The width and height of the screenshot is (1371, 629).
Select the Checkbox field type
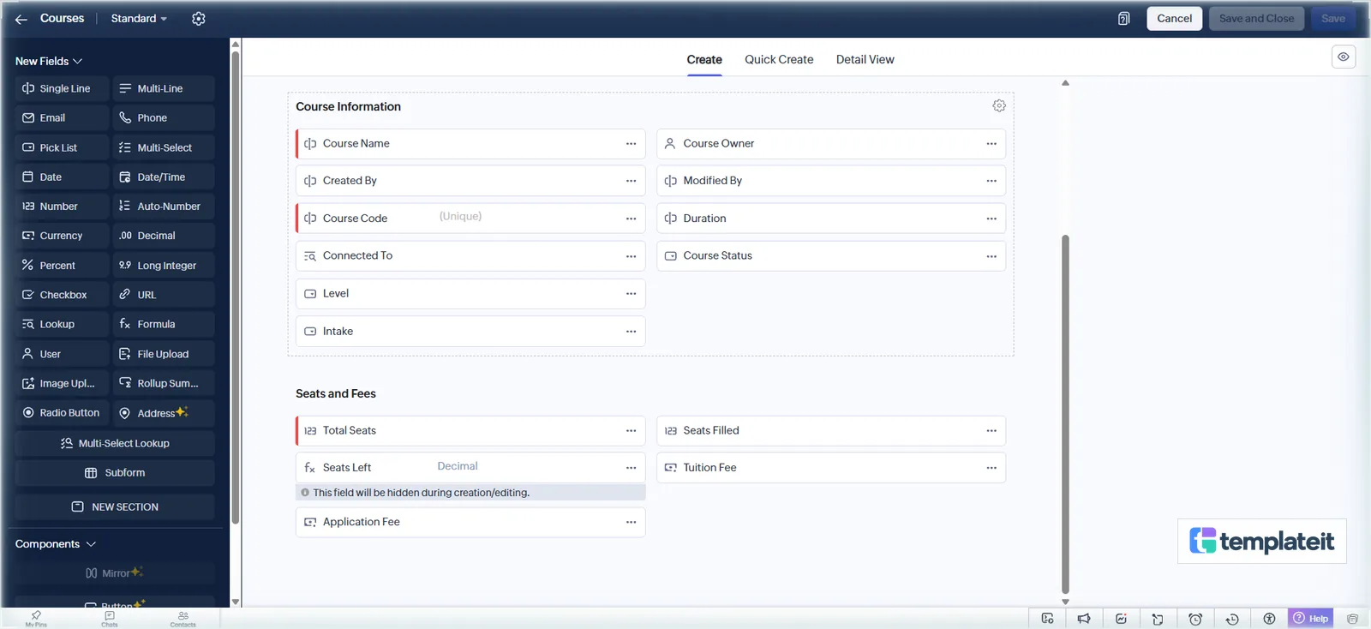pyautogui.click(x=63, y=295)
